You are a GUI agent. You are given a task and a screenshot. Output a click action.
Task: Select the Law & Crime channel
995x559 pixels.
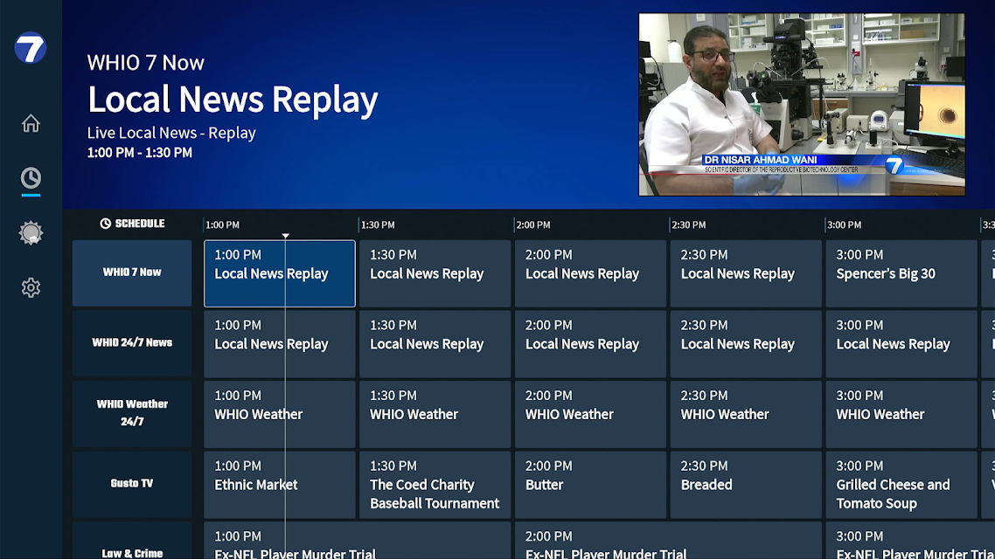pyautogui.click(x=132, y=541)
